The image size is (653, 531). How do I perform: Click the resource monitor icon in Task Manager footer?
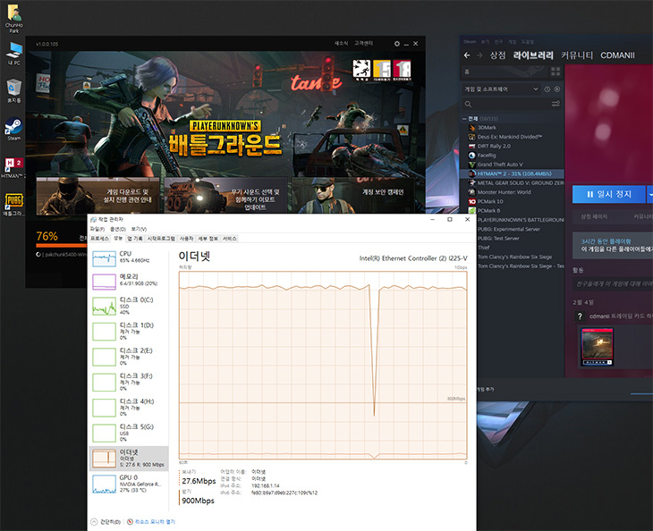(130, 522)
